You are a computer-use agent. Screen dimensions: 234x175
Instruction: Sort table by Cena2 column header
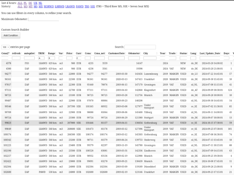pyautogui.click(x=5, y=53)
